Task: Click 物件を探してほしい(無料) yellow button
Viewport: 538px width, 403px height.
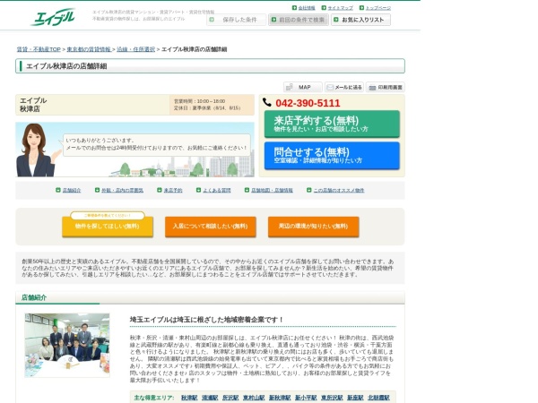Action: click(x=108, y=227)
